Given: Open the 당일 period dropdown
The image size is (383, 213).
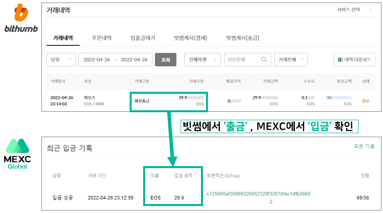Looking at the screenshot, I should pyautogui.click(x=61, y=59).
